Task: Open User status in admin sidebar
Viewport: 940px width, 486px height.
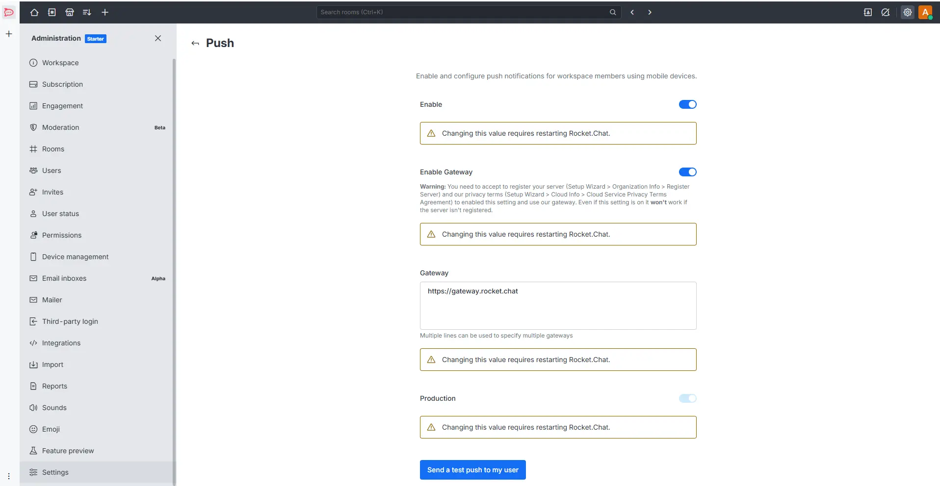Action: [x=97, y=214]
